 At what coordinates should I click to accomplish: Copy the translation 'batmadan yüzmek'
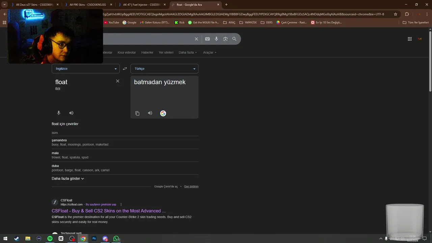tap(137, 113)
